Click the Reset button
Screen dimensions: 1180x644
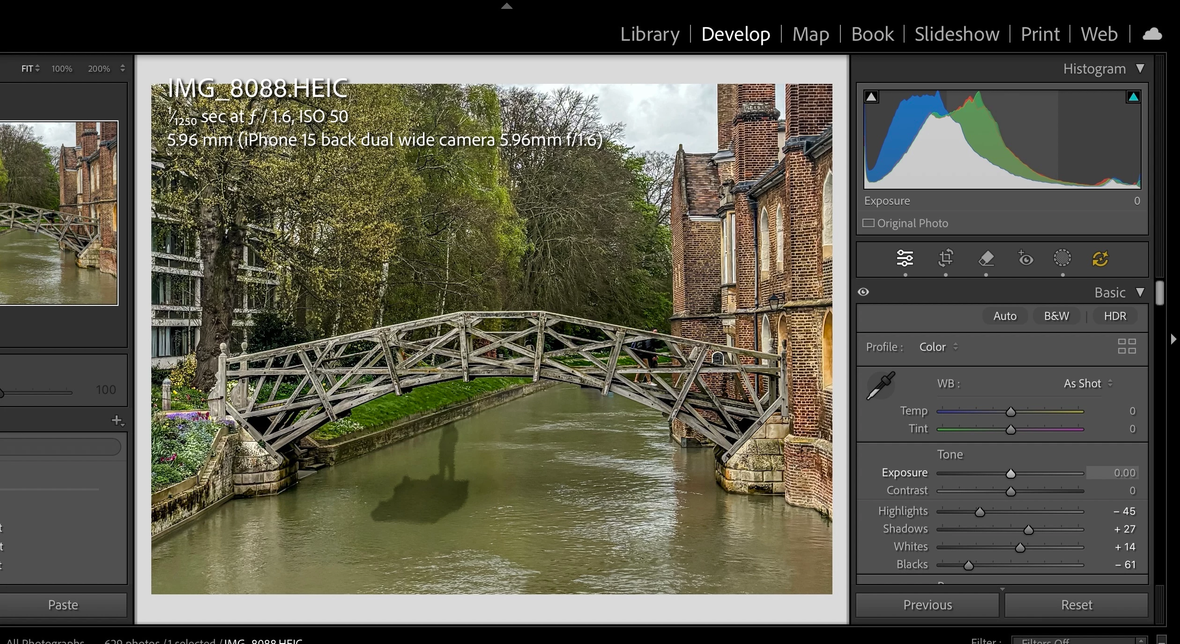click(1076, 605)
